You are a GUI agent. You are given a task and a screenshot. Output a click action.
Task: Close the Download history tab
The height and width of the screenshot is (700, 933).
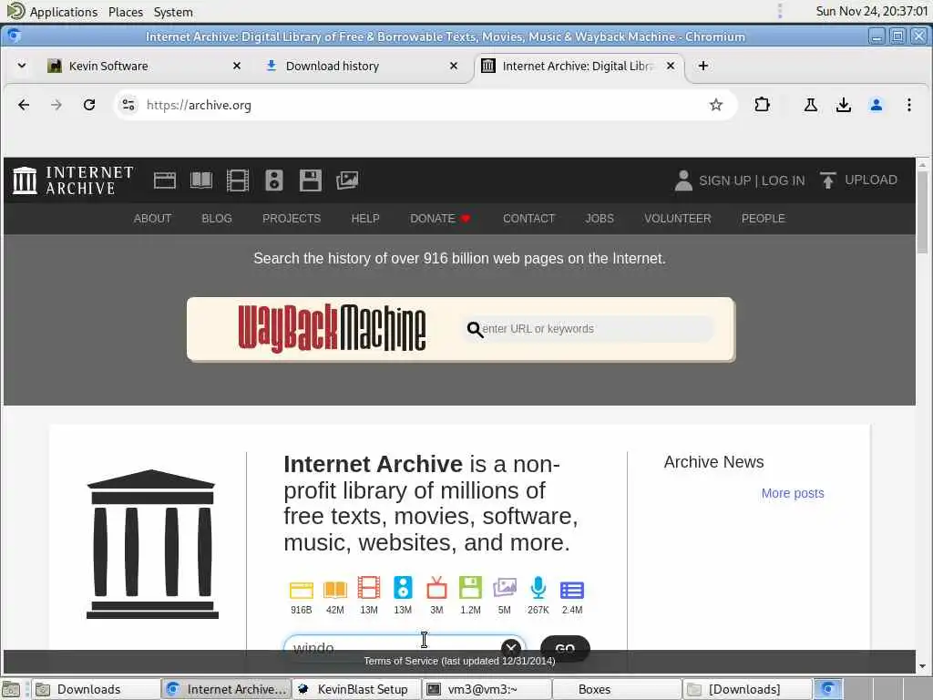pyautogui.click(x=454, y=66)
